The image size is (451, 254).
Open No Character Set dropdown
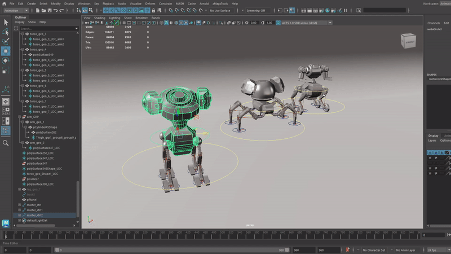374,250
